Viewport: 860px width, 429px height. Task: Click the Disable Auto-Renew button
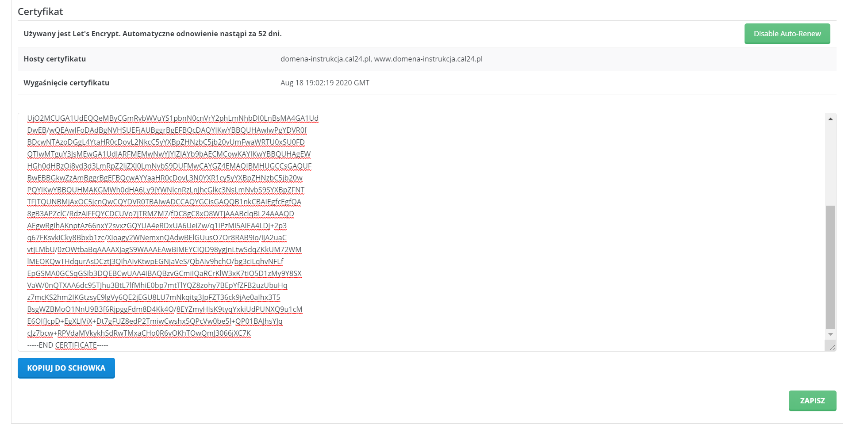[787, 34]
